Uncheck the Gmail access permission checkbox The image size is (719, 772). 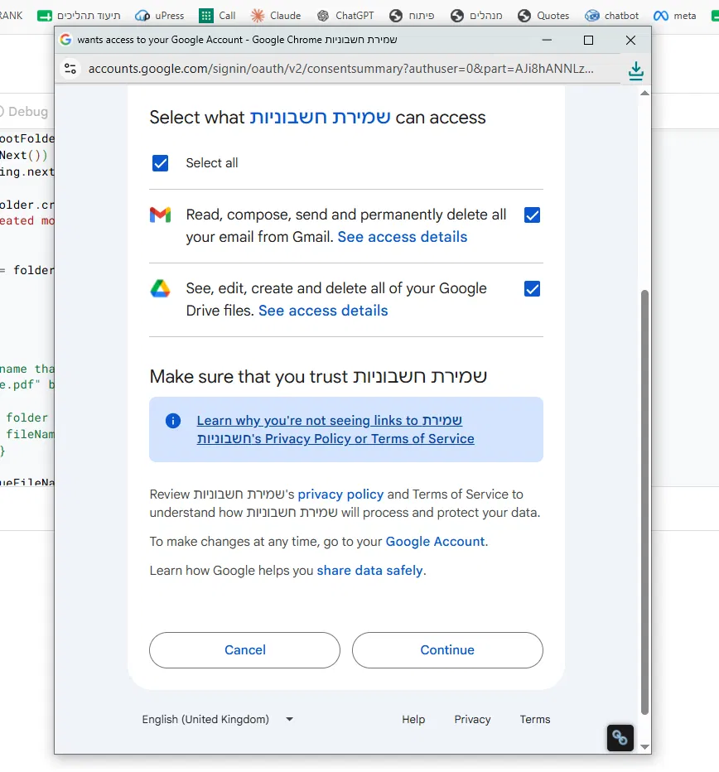pos(532,215)
